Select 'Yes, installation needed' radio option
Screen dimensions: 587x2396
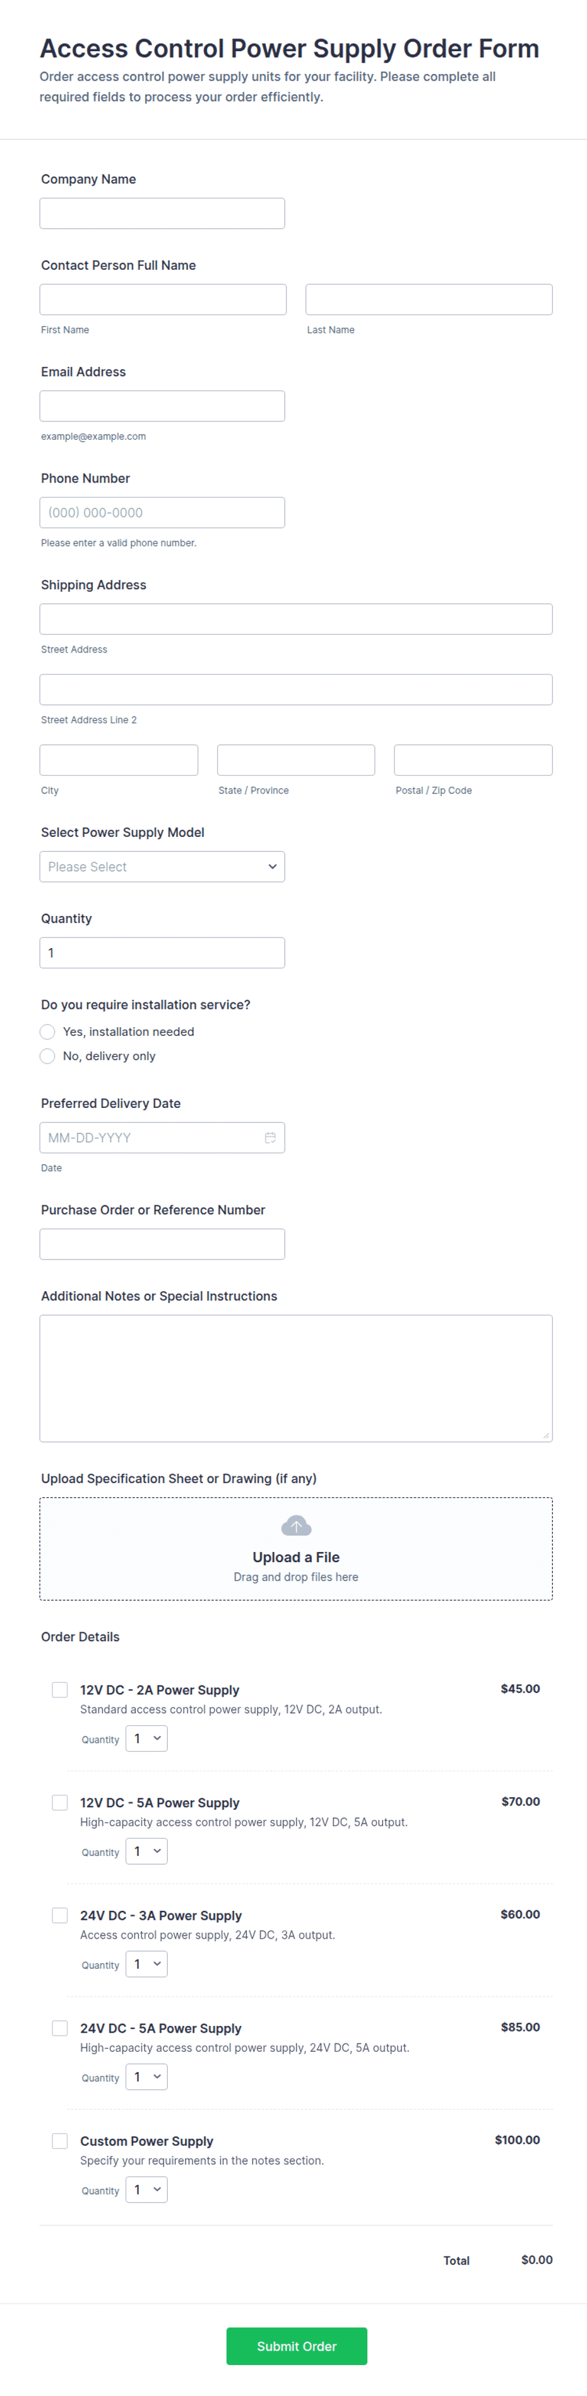(x=47, y=1032)
